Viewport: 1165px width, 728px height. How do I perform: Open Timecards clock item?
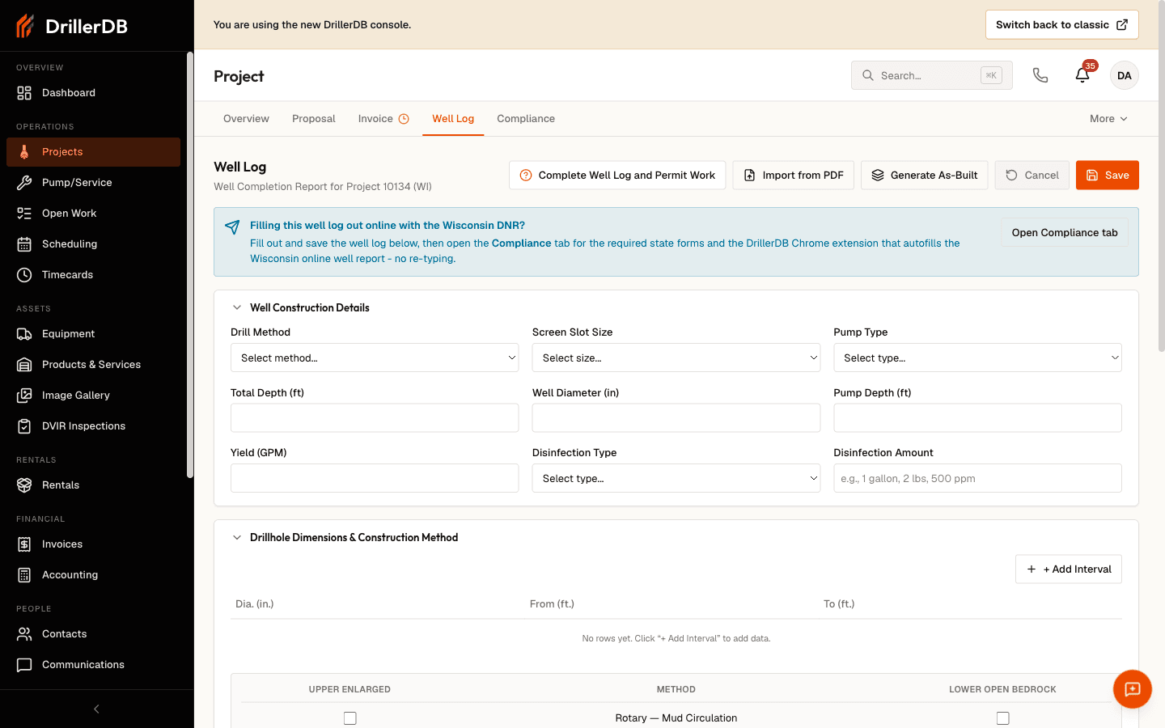click(x=93, y=275)
